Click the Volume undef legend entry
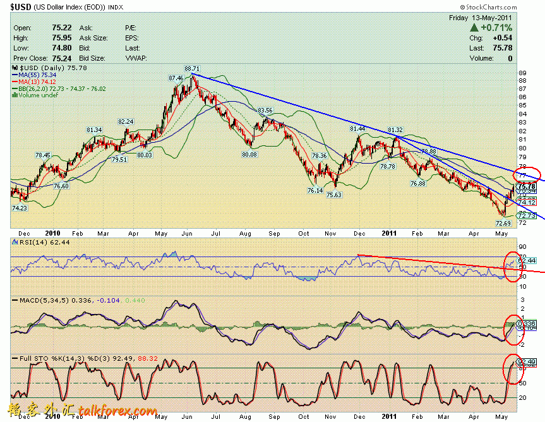 39,95
